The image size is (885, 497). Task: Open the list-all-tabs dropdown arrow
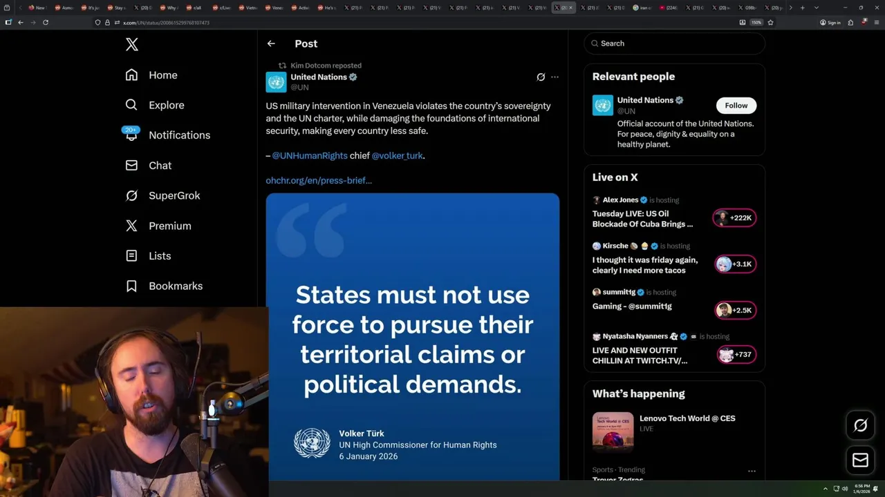coord(817,8)
